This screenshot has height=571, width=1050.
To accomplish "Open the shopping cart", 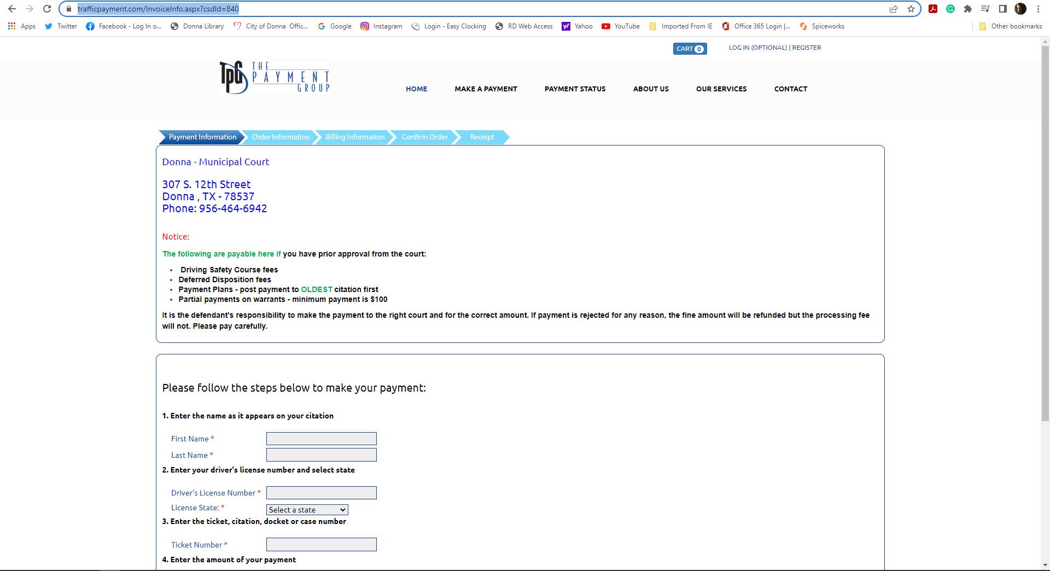I will coord(689,49).
